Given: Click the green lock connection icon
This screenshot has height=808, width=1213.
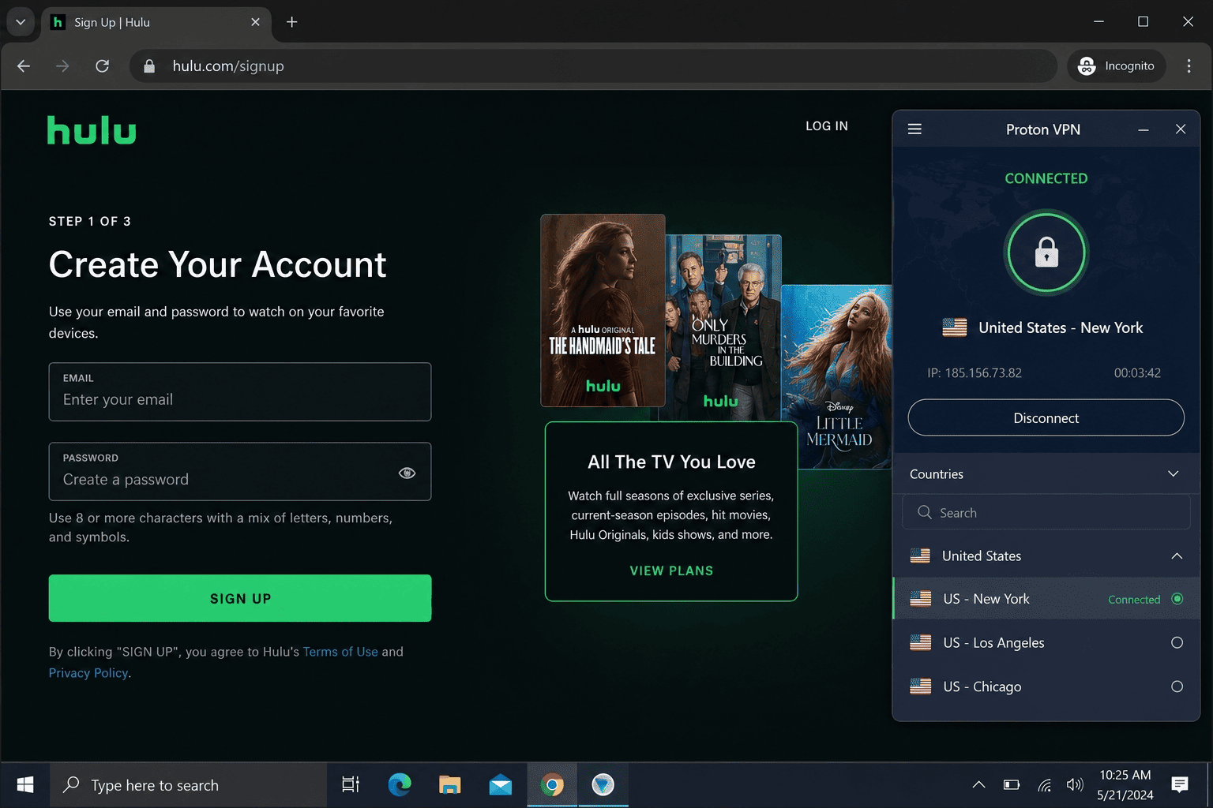Looking at the screenshot, I should click(1046, 252).
